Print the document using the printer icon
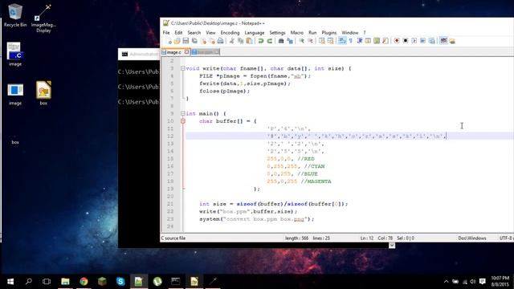The width and height of the screenshot is (514, 289). point(220,41)
